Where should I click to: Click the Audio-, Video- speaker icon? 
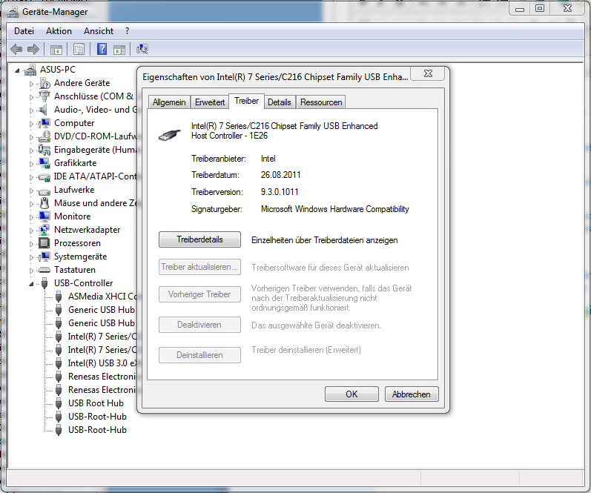[44, 110]
